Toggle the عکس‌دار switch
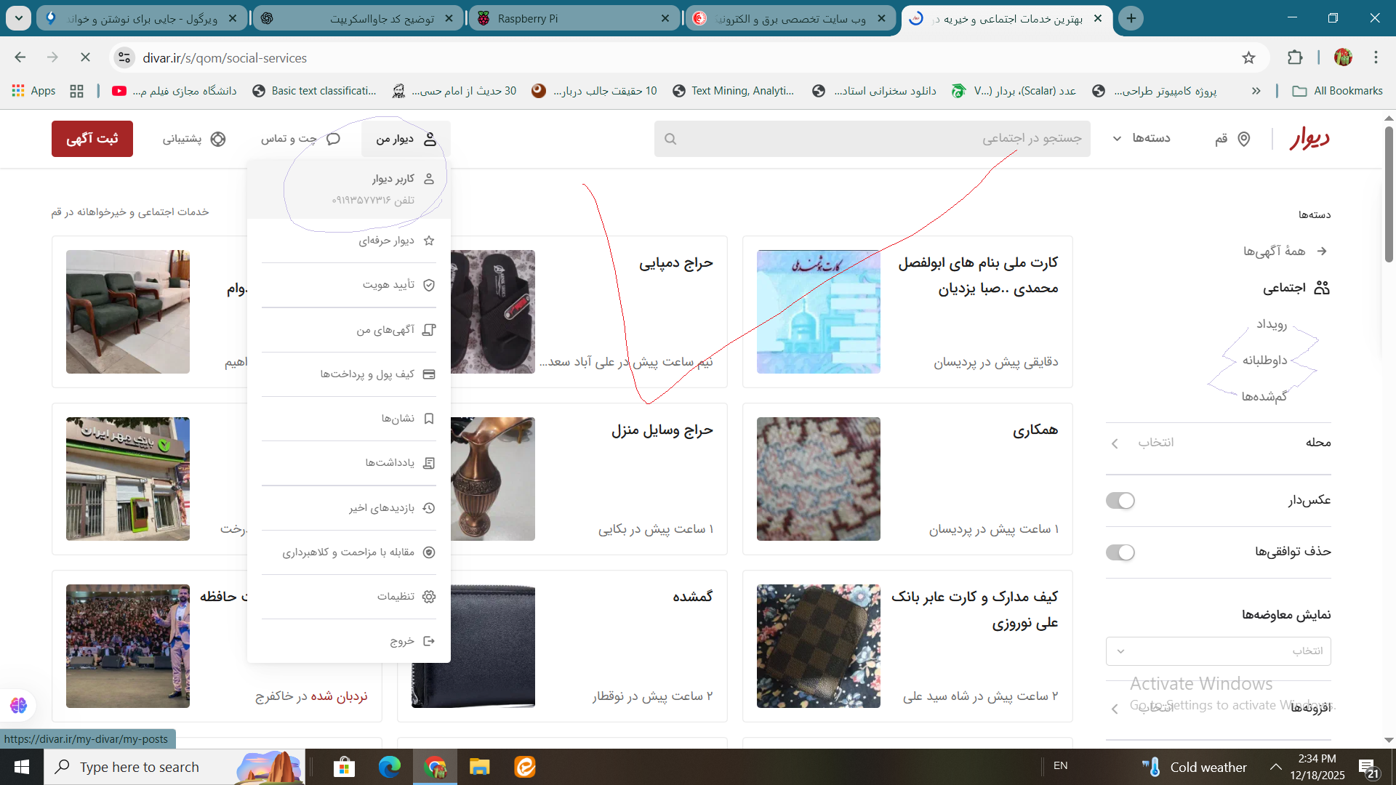Image resolution: width=1396 pixels, height=785 pixels. coord(1120,501)
